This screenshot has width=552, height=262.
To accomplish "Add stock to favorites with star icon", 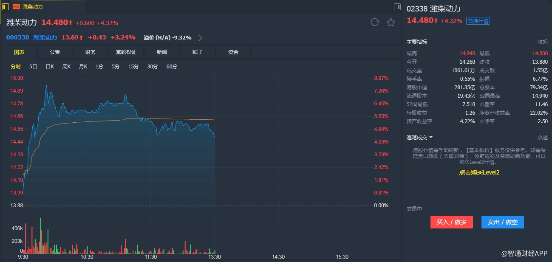I will [391, 23].
